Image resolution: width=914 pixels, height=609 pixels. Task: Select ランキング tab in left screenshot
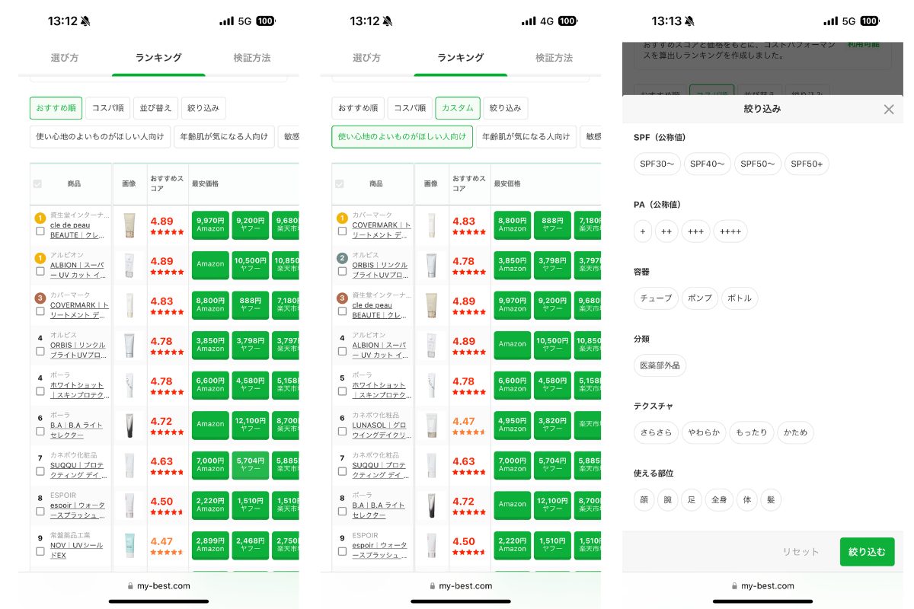pos(158,58)
